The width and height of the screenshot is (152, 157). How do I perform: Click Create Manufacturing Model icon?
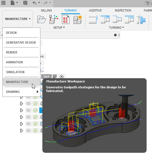point(78,20)
